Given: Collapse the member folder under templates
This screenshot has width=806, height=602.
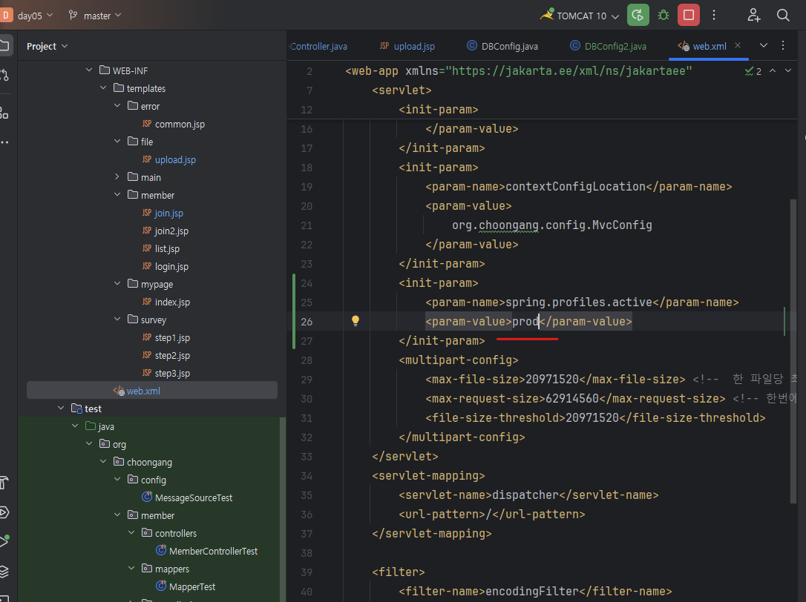Looking at the screenshot, I should [x=117, y=195].
